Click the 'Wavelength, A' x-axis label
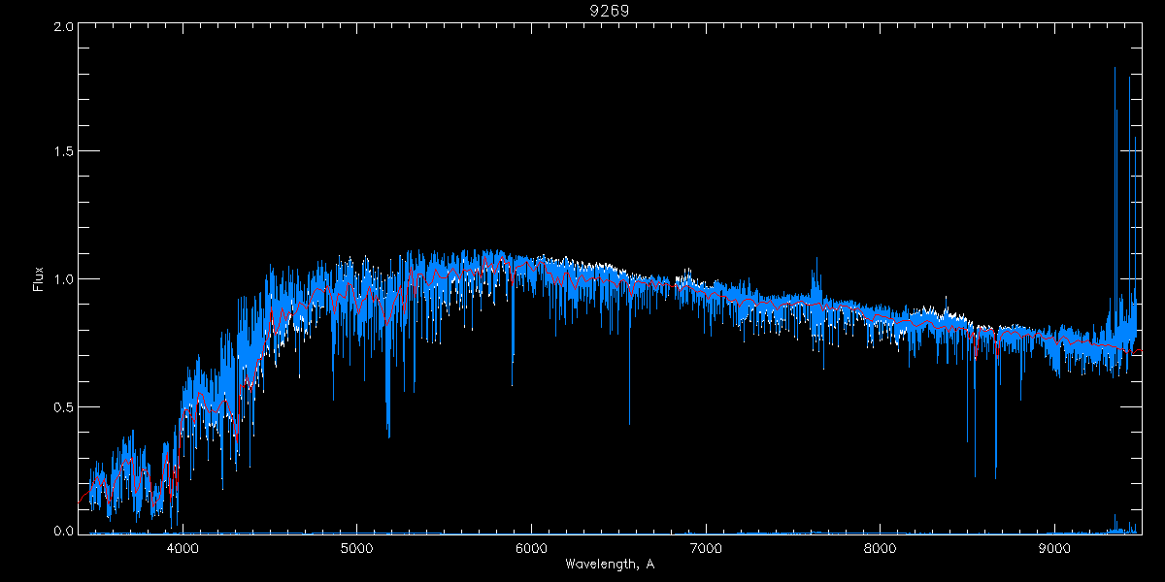The width and height of the screenshot is (1165, 582). tap(609, 564)
